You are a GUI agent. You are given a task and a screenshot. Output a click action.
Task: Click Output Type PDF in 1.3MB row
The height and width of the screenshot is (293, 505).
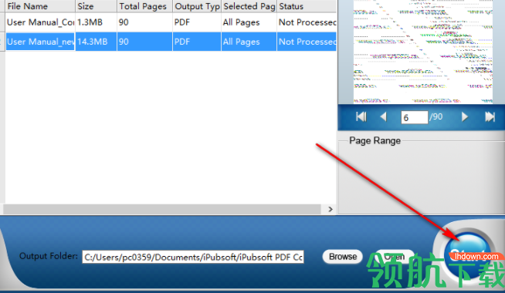(x=197, y=22)
